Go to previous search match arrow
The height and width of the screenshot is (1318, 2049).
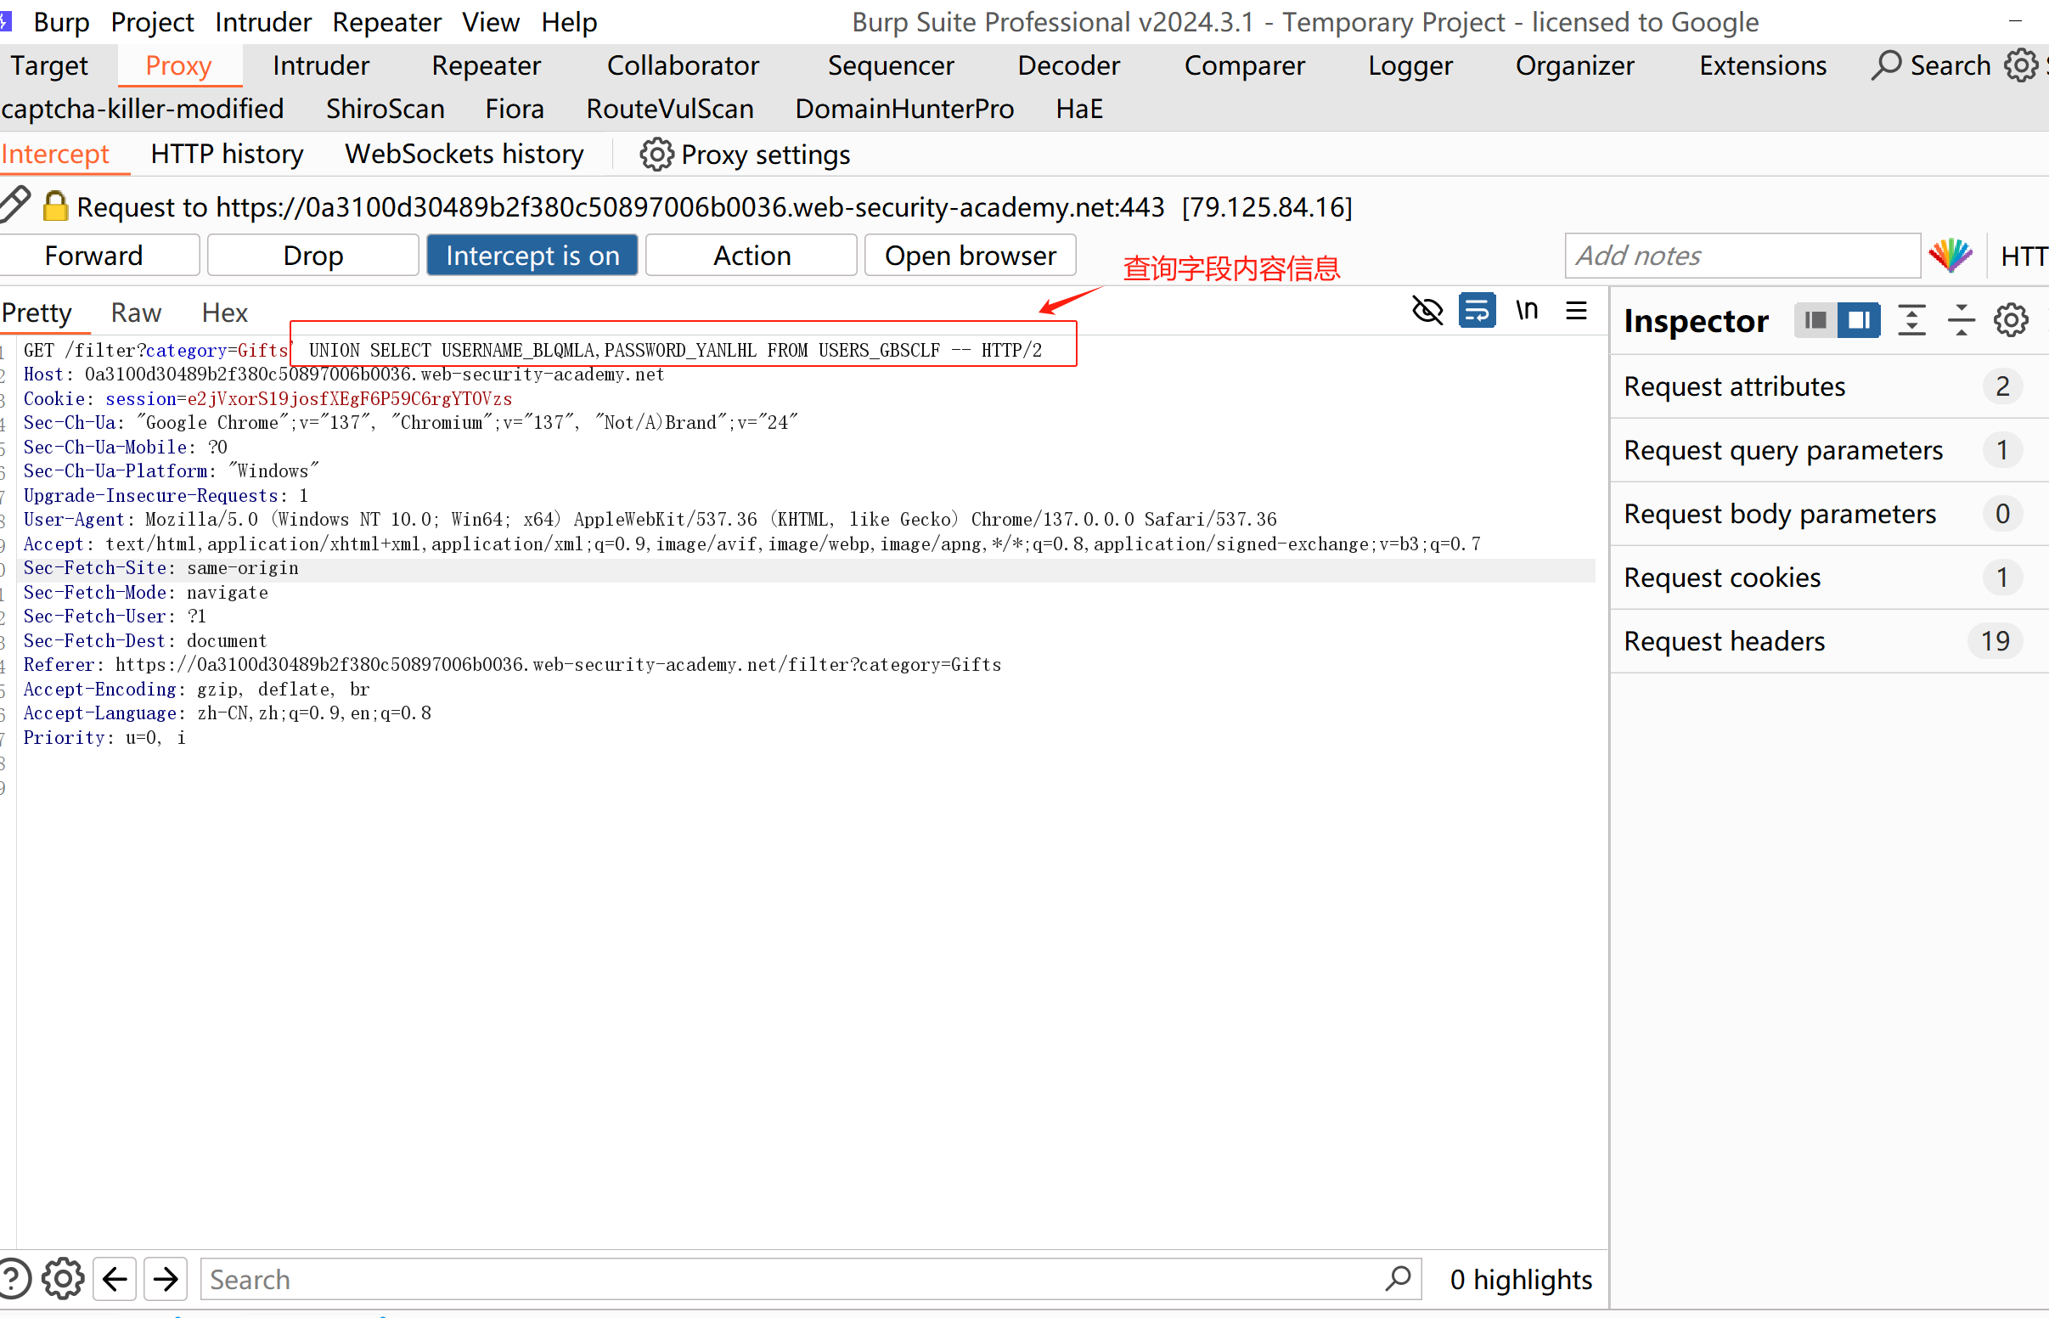[x=115, y=1280]
